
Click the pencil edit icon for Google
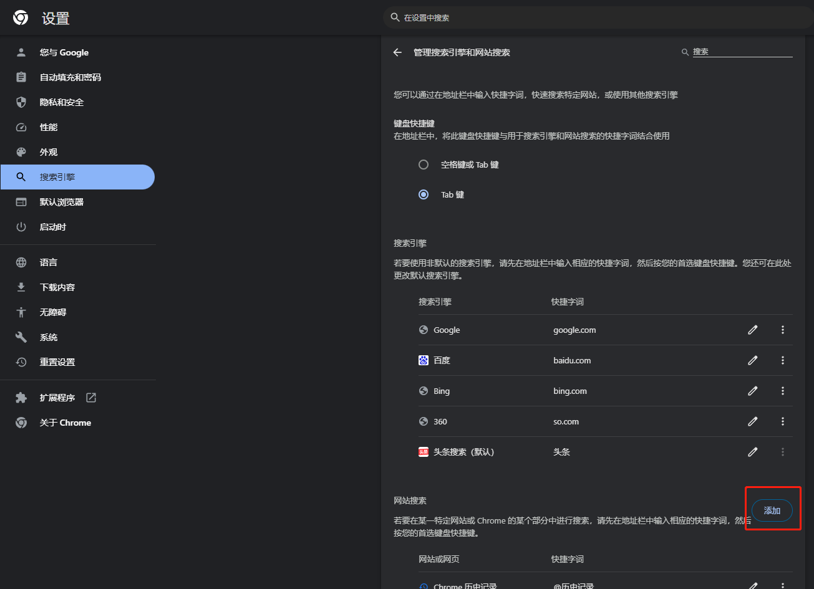[753, 330]
